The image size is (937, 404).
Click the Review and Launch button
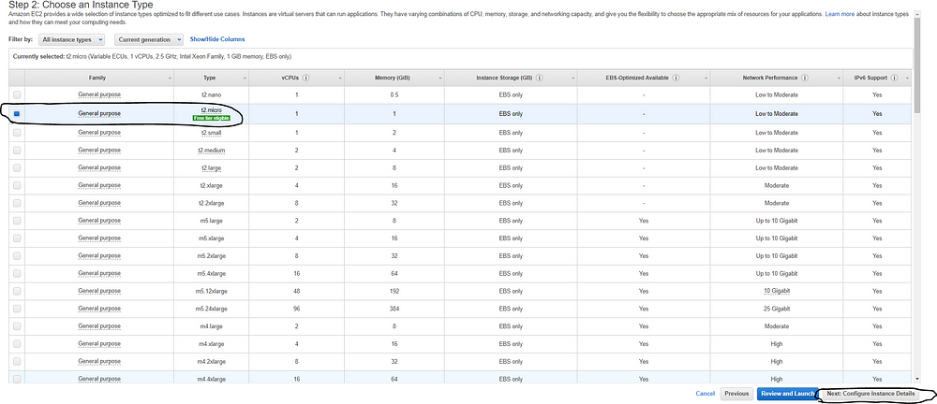point(787,394)
